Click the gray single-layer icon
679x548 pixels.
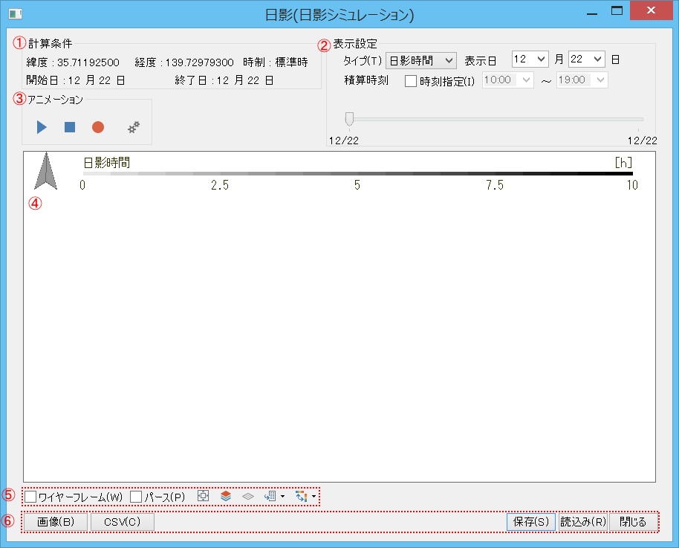(248, 496)
